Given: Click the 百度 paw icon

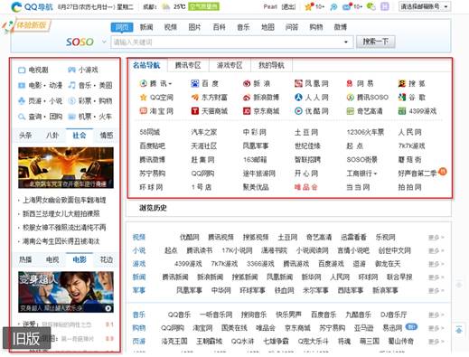Looking at the screenshot, I should tap(195, 83).
